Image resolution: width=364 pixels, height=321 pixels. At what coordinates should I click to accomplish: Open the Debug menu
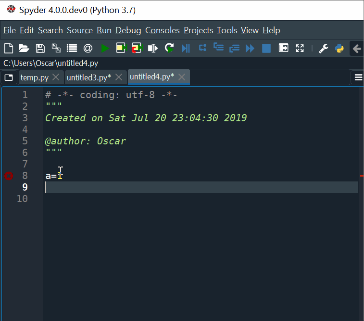click(128, 30)
